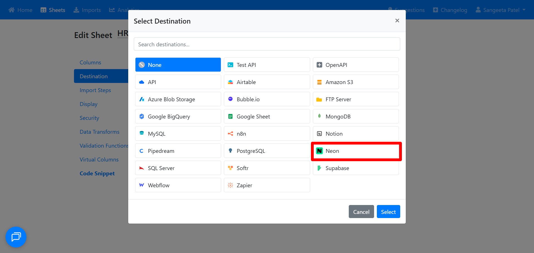Go to Sheets in top navigation
The image size is (534, 253).
(x=53, y=10)
